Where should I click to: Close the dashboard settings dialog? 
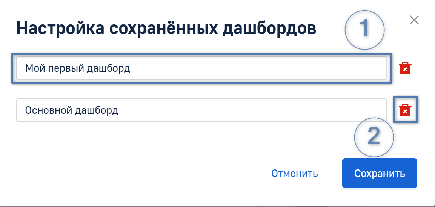tap(414, 20)
